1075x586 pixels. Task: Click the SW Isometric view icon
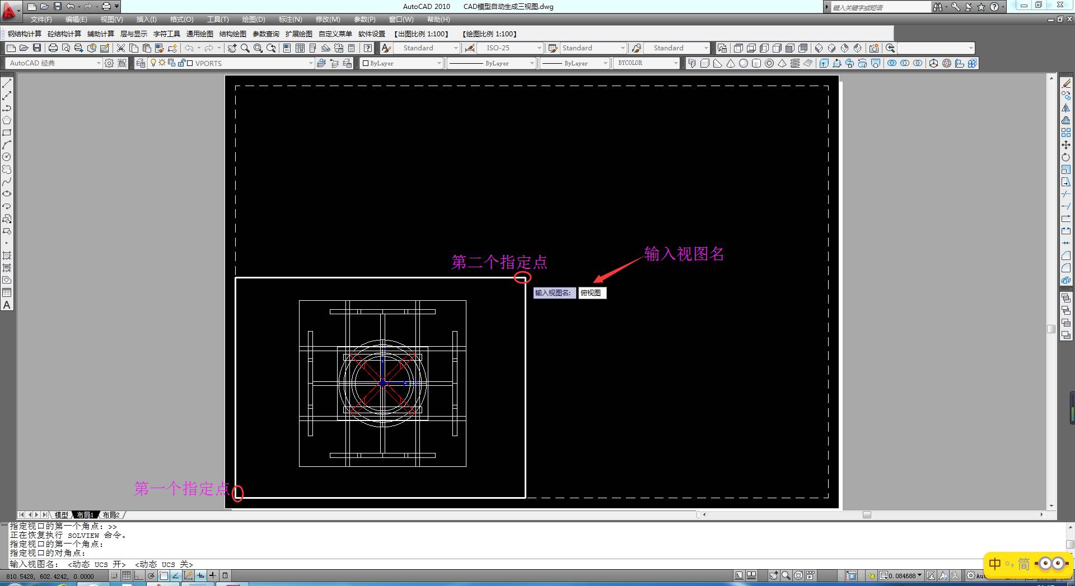(819, 48)
